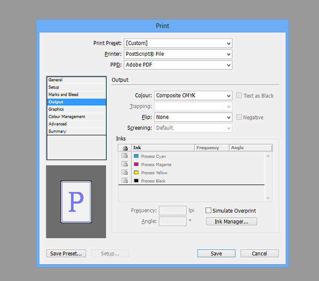Select Setup in the category list
This screenshot has height=281, width=319.
(76, 87)
